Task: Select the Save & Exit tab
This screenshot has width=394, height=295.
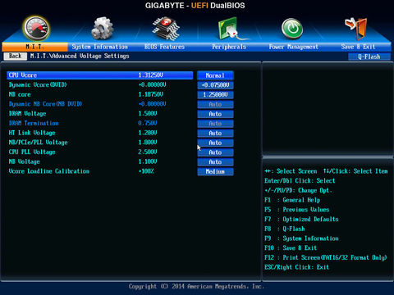Action: (x=358, y=47)
